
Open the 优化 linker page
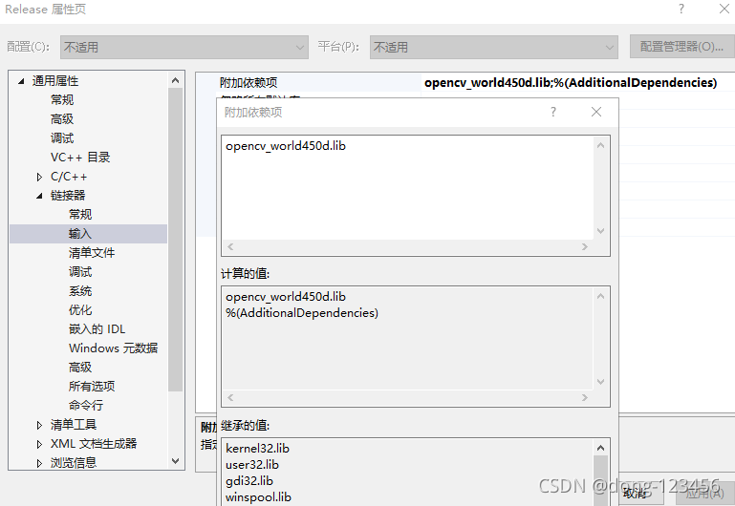[80, 310]
